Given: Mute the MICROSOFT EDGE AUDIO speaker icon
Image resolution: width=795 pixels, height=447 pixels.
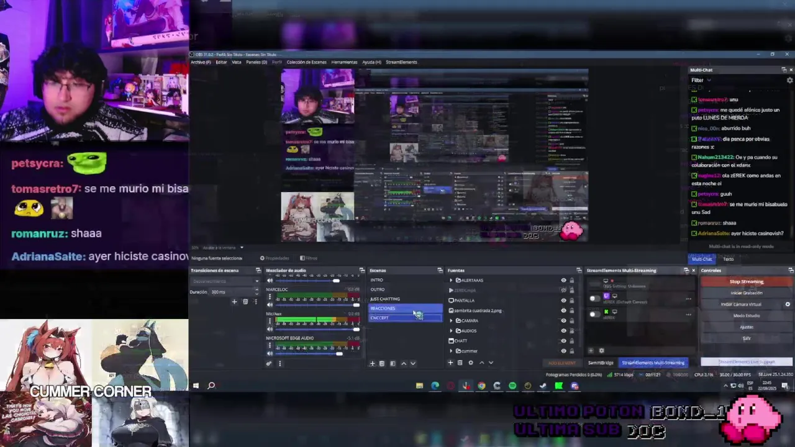Looking at the screenshot, I should click(x=270, y=353).
